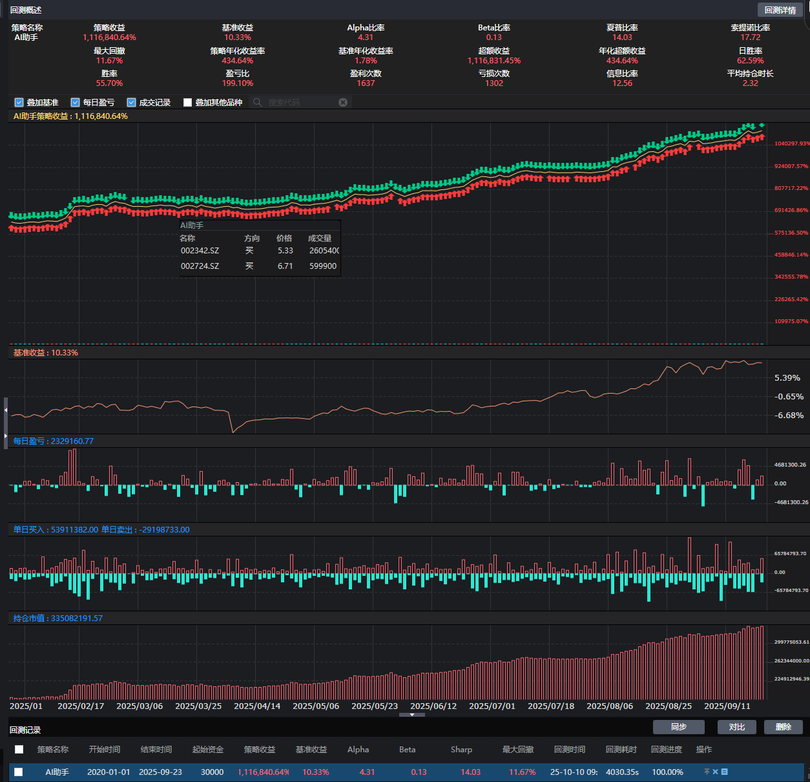Open the 回测详情 button

[x=780, y=10]
